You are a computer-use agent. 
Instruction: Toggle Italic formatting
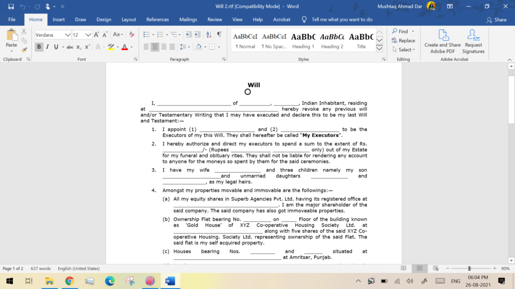click(47, 47)
